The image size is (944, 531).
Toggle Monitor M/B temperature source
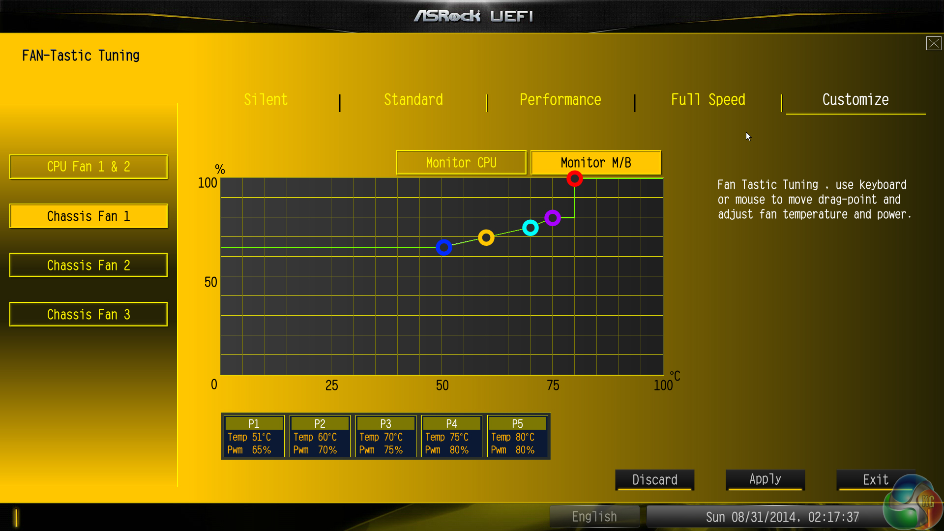[x=595, y=163]
